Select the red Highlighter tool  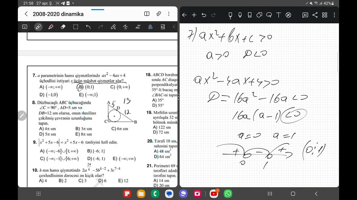pos(51,27)
